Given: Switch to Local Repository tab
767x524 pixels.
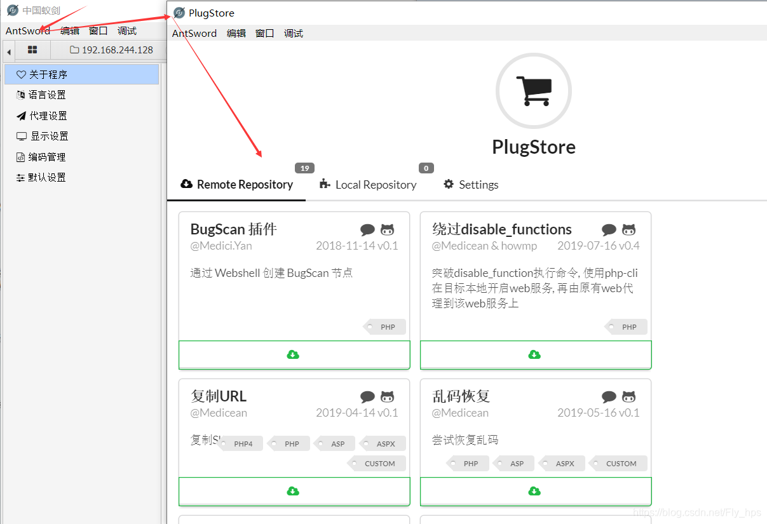Looking at the screenshot, I should point(368,185).
